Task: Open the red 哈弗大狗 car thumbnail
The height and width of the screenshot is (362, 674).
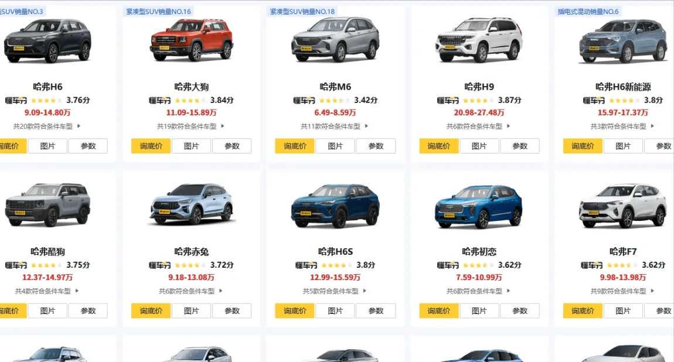Action: click(x=192, y=40)
